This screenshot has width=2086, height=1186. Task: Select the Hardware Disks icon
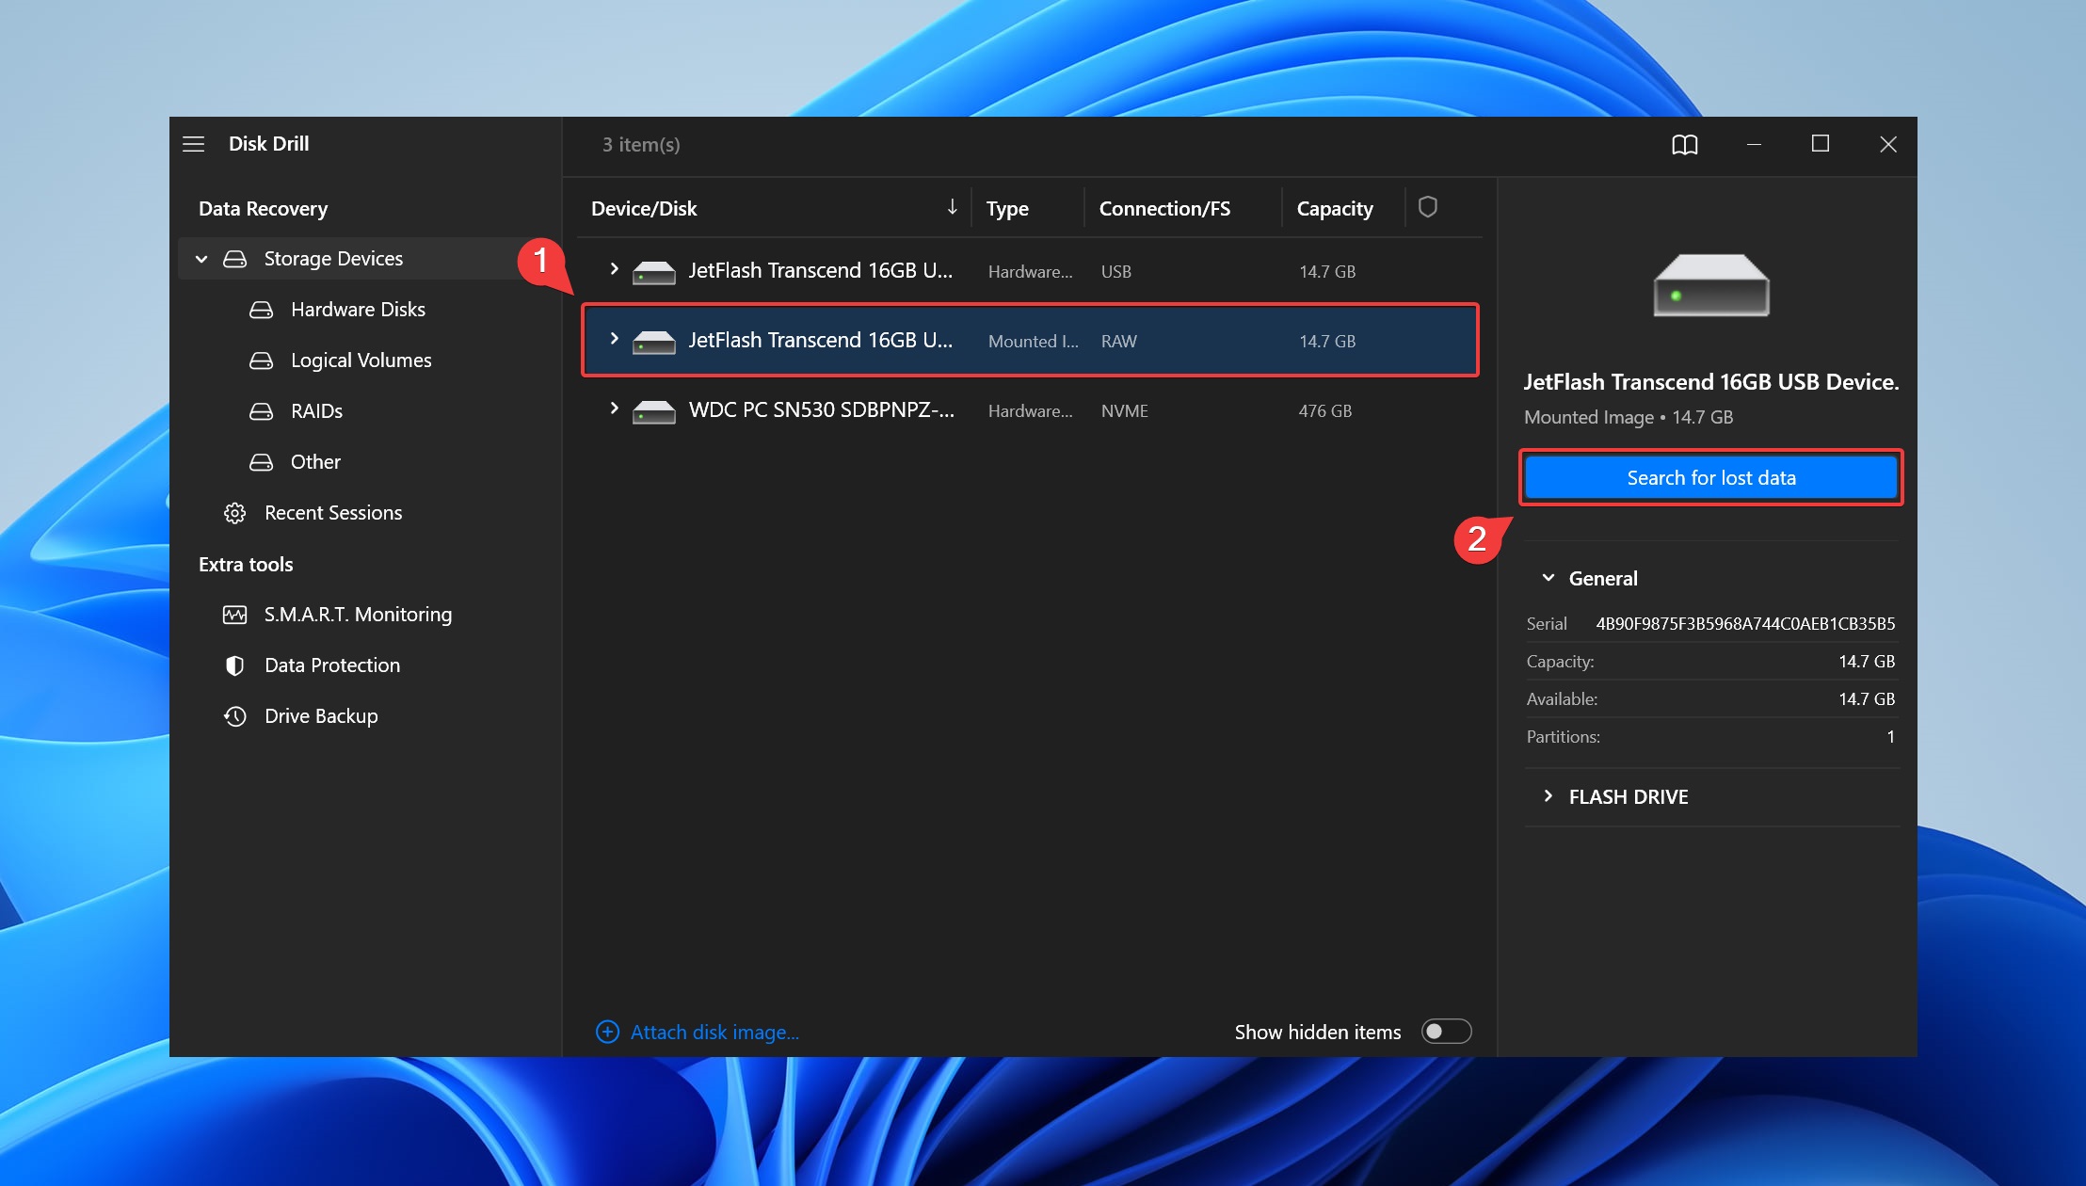tap(263, 310)
